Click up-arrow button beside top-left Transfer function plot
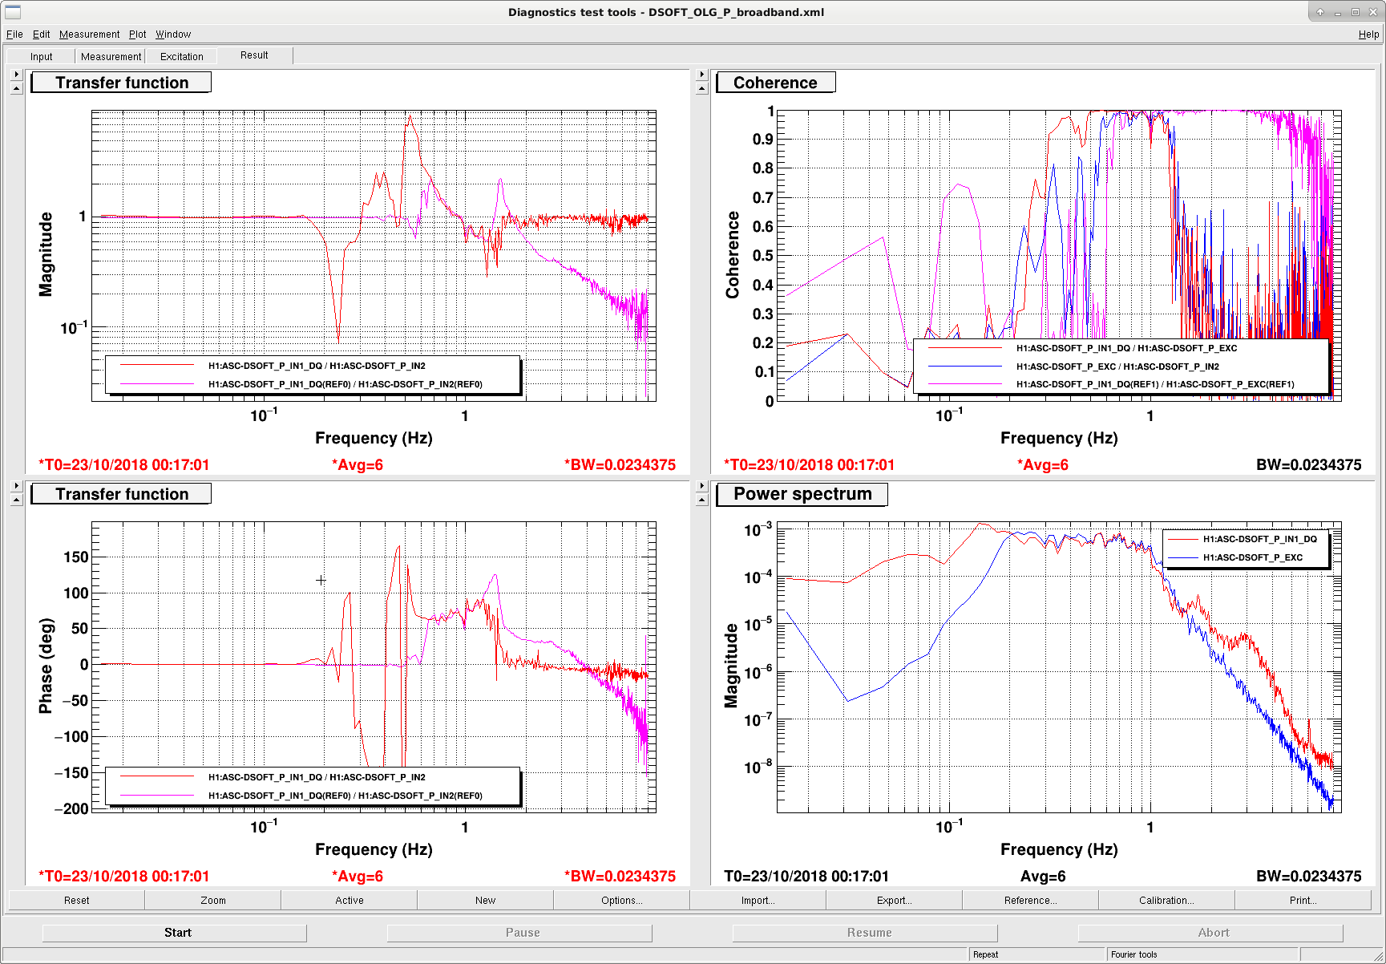 click(17, 88)
